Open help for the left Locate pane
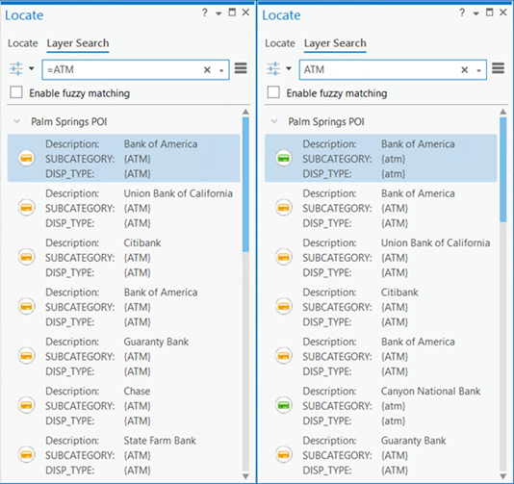 click(x=205, y=13)
